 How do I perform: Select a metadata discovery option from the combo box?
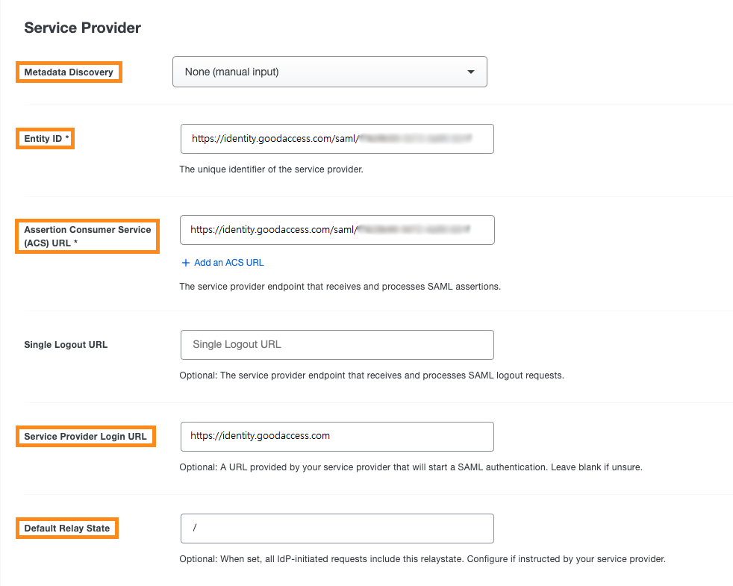tap(329, 71)
